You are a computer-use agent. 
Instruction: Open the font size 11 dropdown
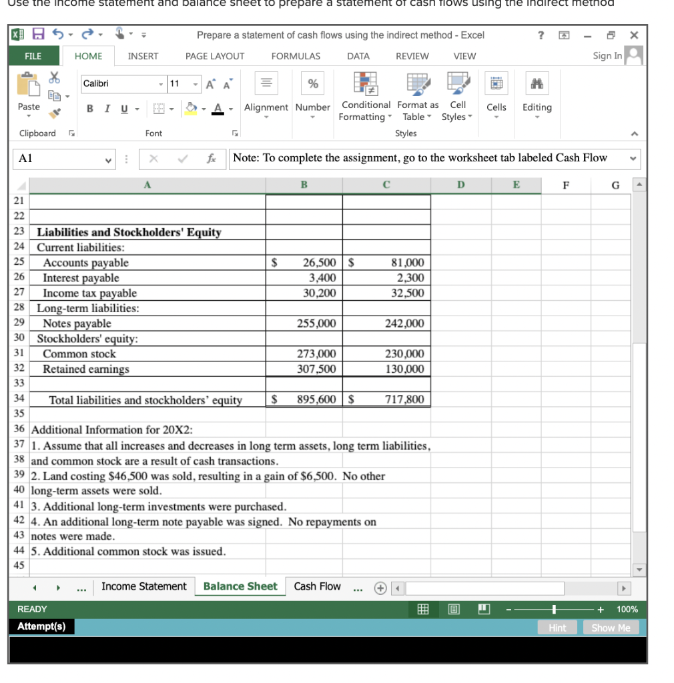pos(196,84)
